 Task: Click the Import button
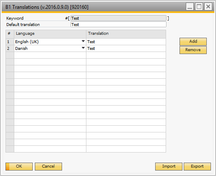pyautogui.click(x=169, y=166)
